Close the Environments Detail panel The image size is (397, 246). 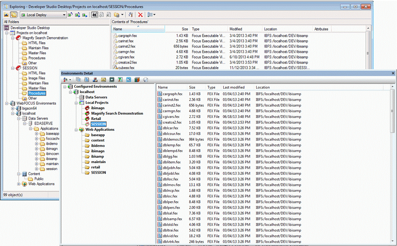[393, 73]
